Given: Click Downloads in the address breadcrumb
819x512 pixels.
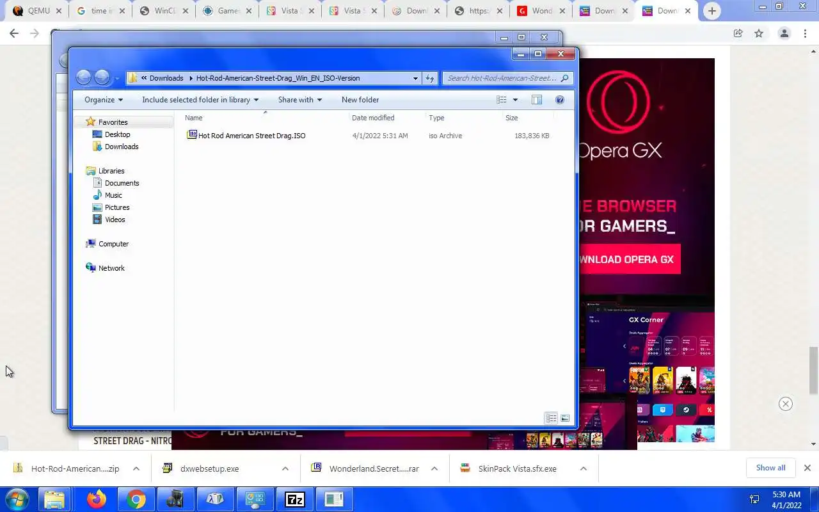Looking at the screenshot, I should [x=166, y=78].
